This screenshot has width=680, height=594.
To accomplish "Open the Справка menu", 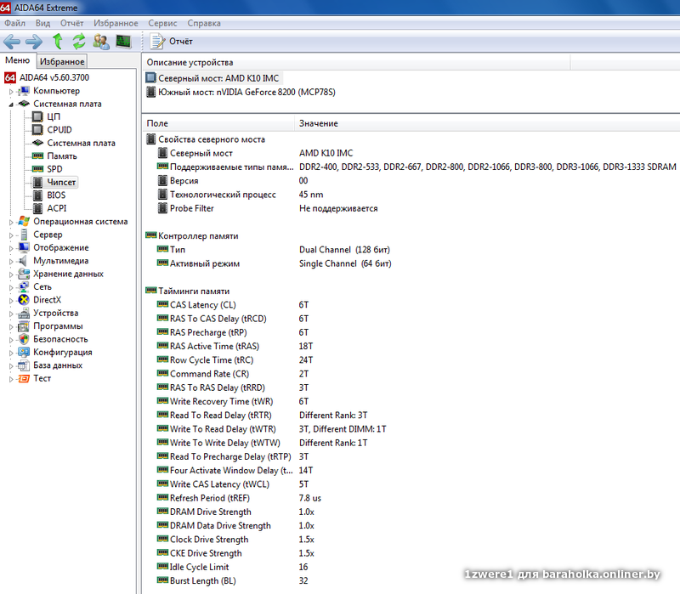I will [204, 23].
